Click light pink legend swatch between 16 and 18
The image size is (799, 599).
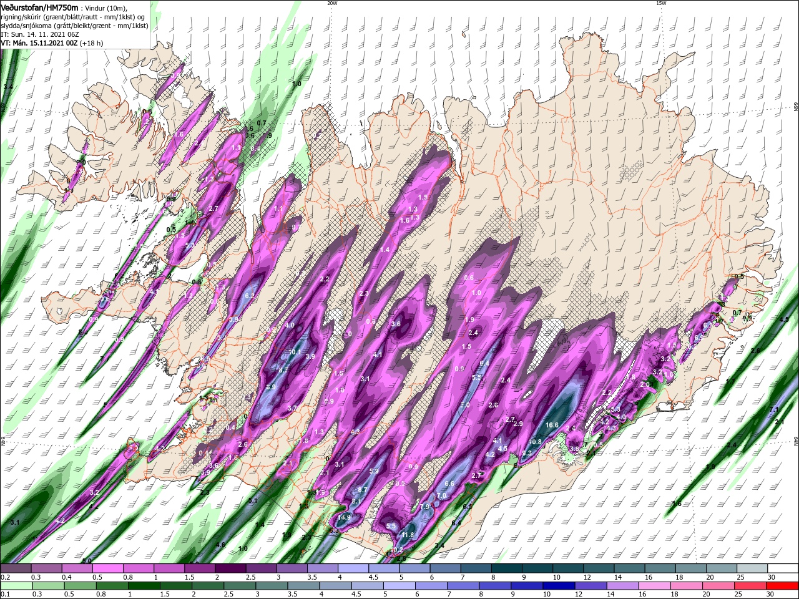tap(654, 586)
